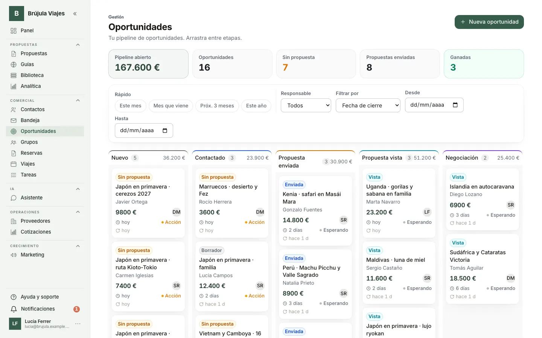Image resolution: width=542 pixels, height=338 pixels.
Task: Open the Notificaciones bell icon
Action: pos(14,309)
